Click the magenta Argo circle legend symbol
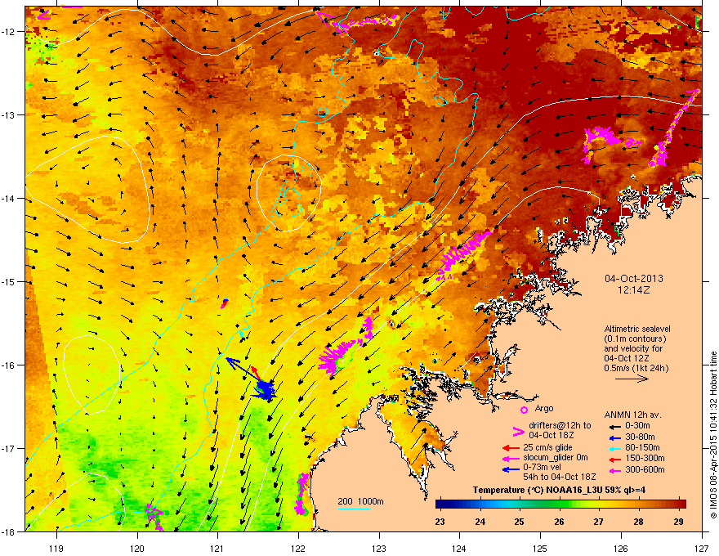The height and width of the screenshot is (556, 719). pos(524,410)
